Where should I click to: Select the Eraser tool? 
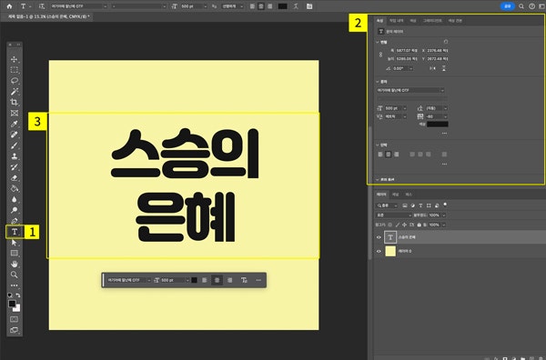(15, 178)
